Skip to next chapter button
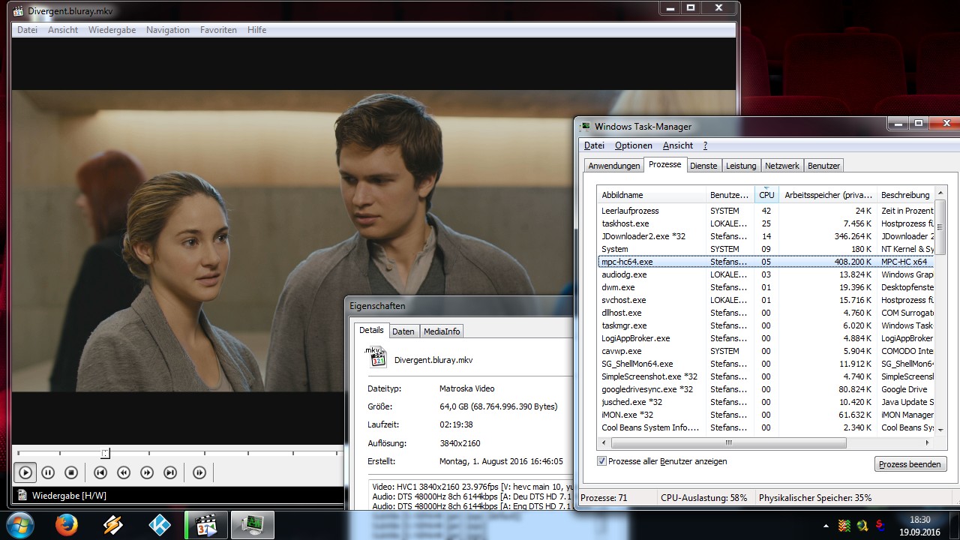 coord(170,472)
